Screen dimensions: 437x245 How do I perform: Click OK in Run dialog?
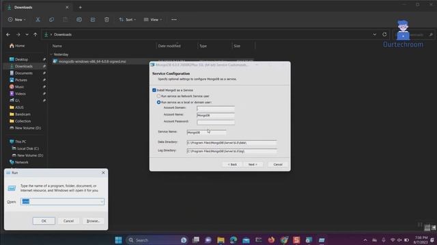tap(44, 221)
